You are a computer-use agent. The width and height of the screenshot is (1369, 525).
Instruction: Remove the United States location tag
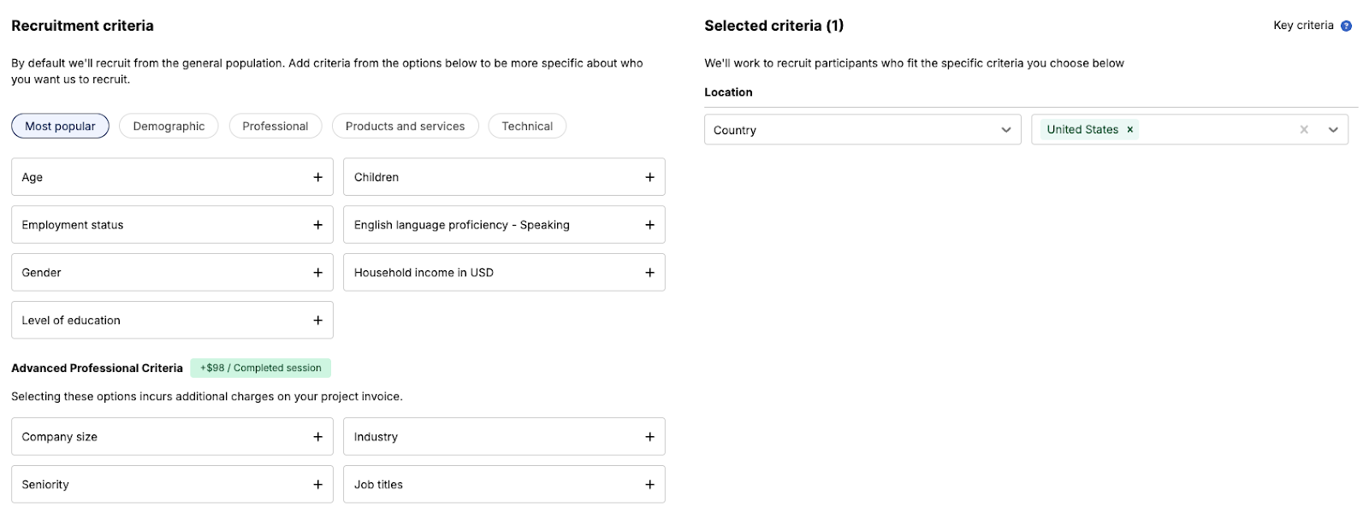coord(1129,129)
